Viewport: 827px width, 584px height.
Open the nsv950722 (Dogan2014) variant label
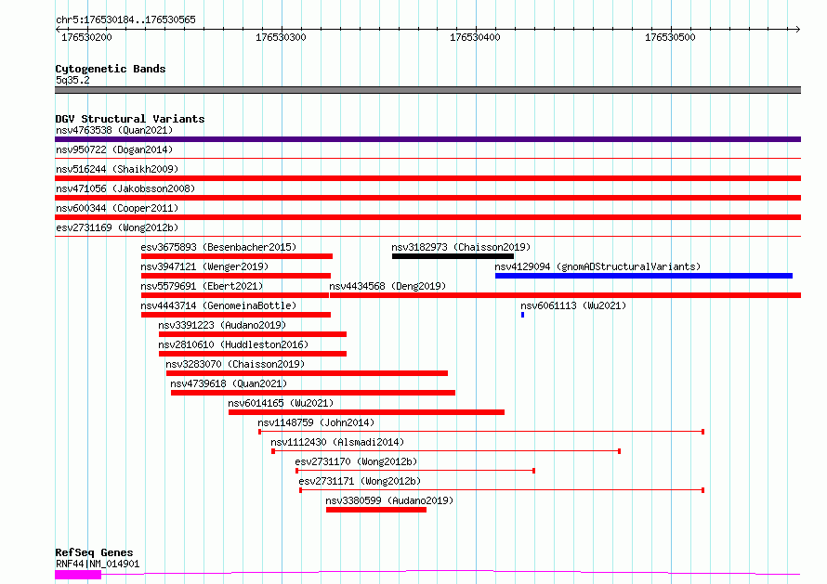click(x=114, y=149)
